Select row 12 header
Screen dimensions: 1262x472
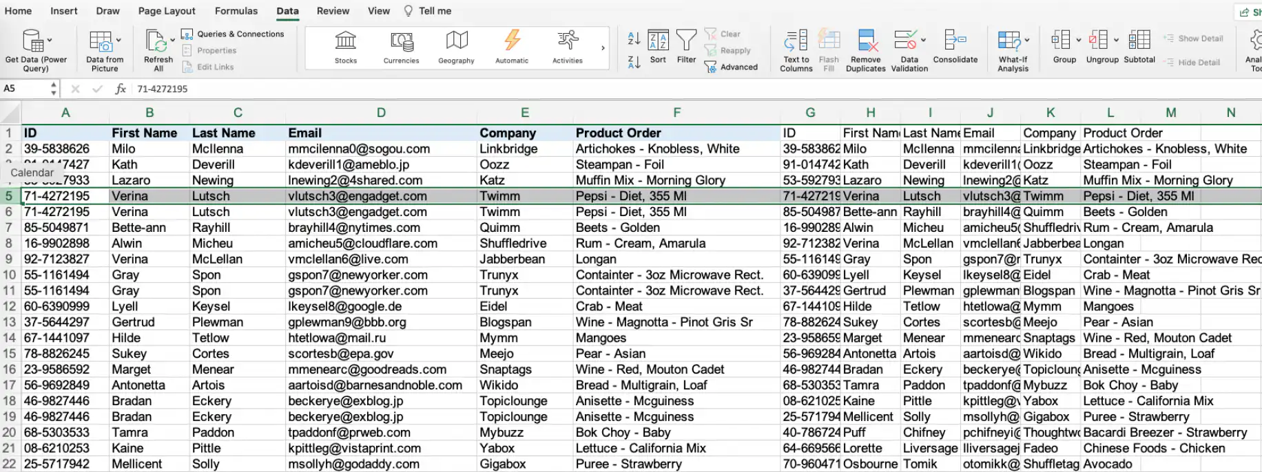point(10,306)
